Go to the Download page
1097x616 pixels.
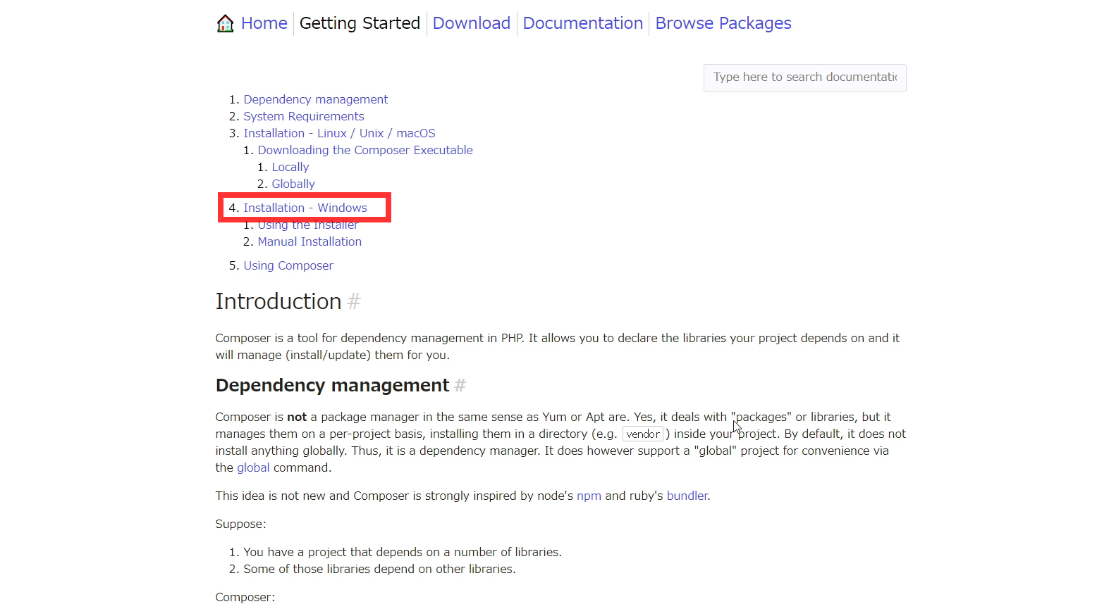472,23
